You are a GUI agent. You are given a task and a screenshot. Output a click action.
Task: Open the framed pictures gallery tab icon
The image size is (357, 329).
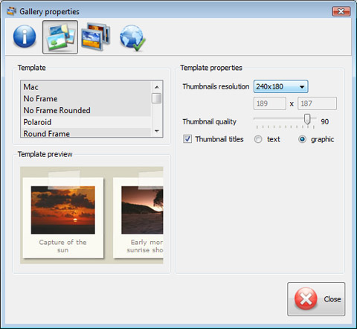(x=96, y=36)
